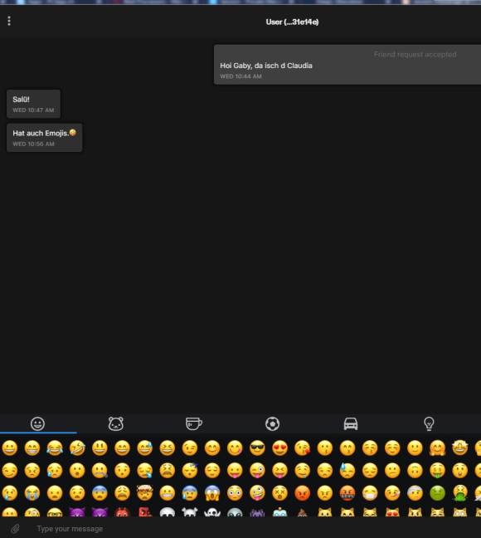Insert the green nauseated face emoji
The width and height of the screenshot is (481, 538).
pyautogui.click(x=437, y=493)
